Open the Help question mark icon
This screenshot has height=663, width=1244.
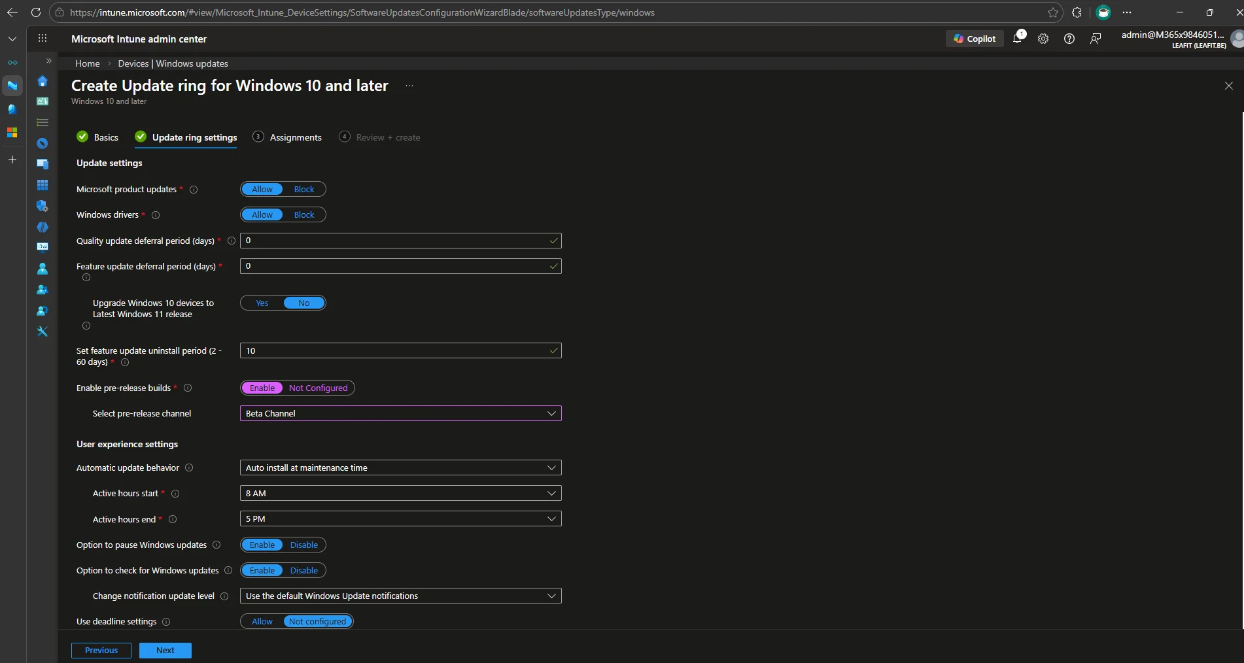coord(1069,39)
